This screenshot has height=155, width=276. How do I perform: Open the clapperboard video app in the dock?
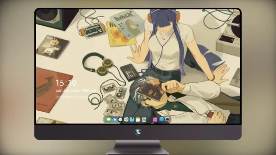point(132,120)
